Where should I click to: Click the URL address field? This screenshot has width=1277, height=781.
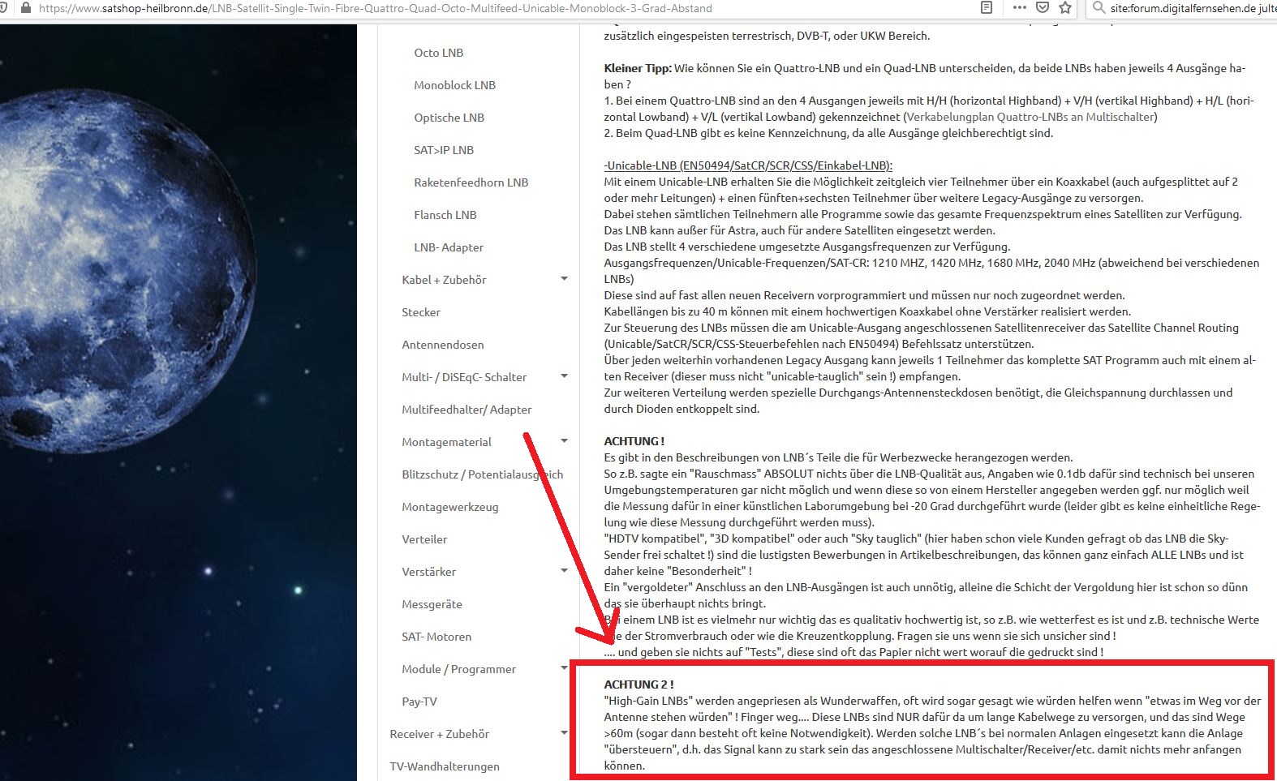[487, 8]
